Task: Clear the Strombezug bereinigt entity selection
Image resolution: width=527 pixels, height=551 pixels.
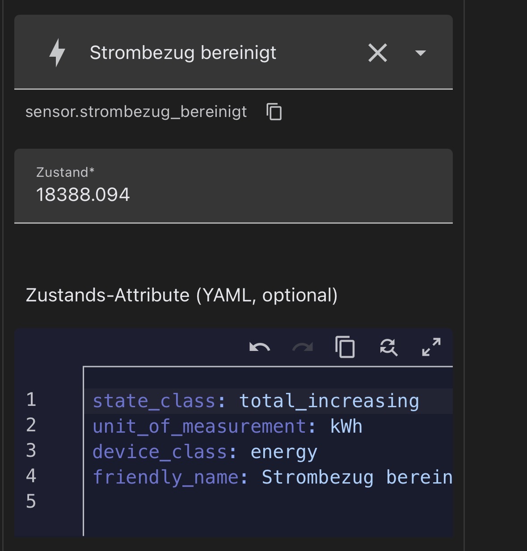Action: pyautogui.click(x=378, y=53)
